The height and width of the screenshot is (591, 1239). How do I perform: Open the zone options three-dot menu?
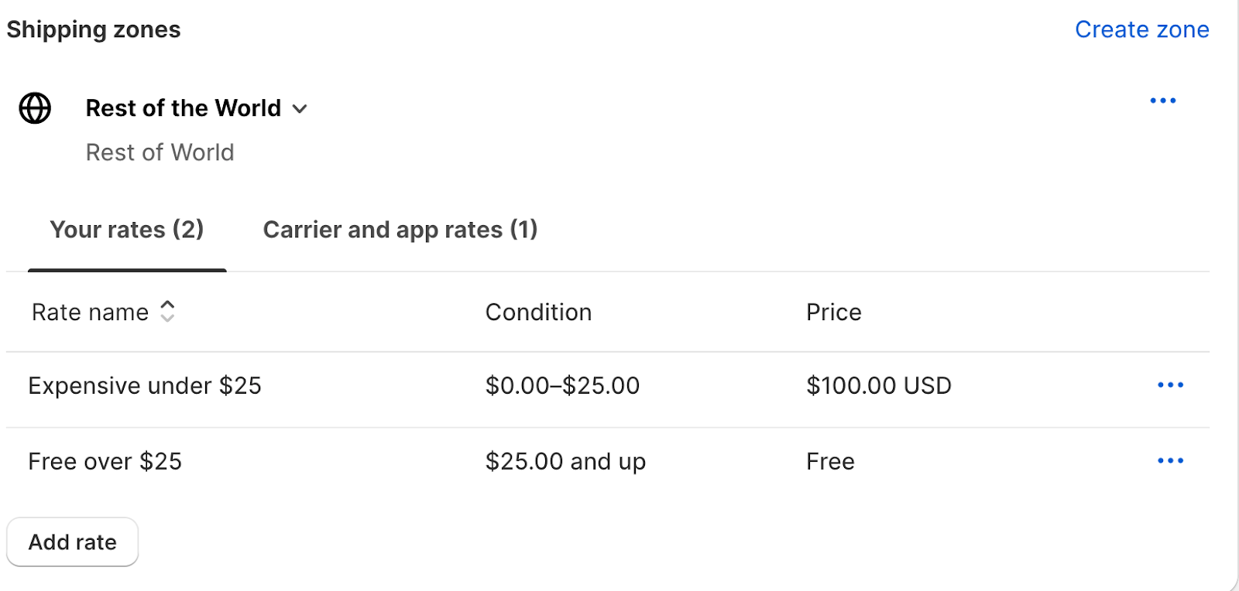1163,101
